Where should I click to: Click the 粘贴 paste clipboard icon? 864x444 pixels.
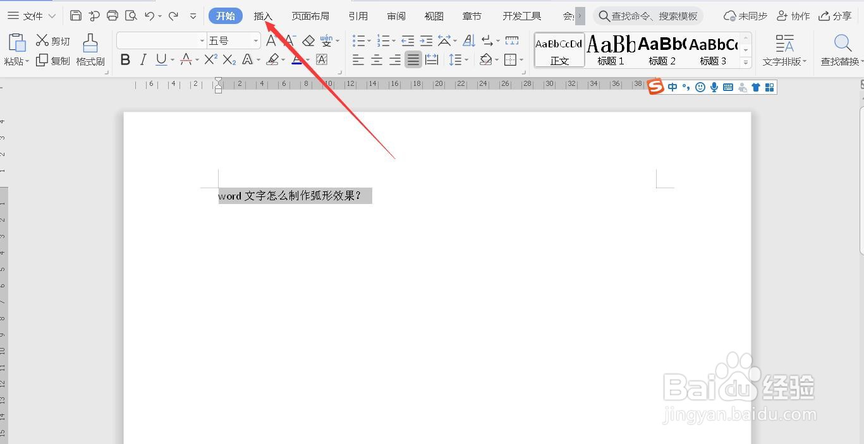click(x=17, y=43)
